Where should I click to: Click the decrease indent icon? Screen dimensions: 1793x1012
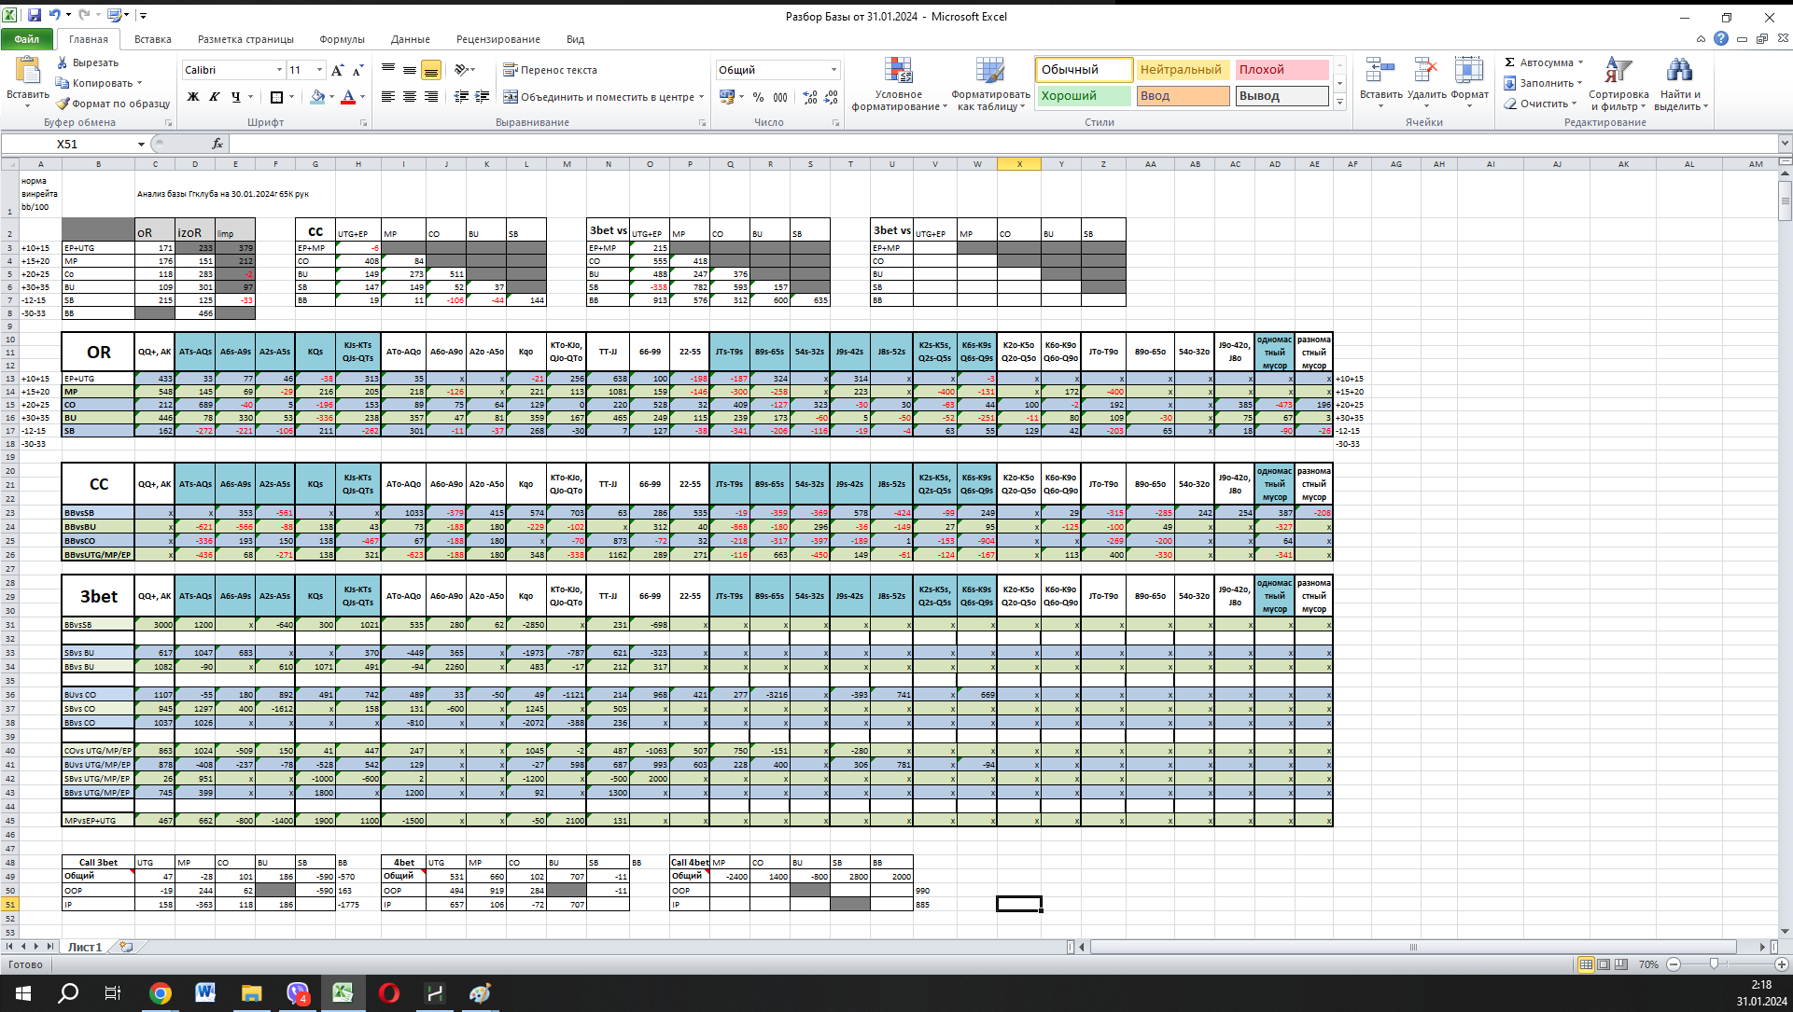point(461,97)
